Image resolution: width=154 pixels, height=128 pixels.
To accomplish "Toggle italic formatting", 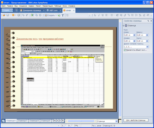I will coord(99,15).
